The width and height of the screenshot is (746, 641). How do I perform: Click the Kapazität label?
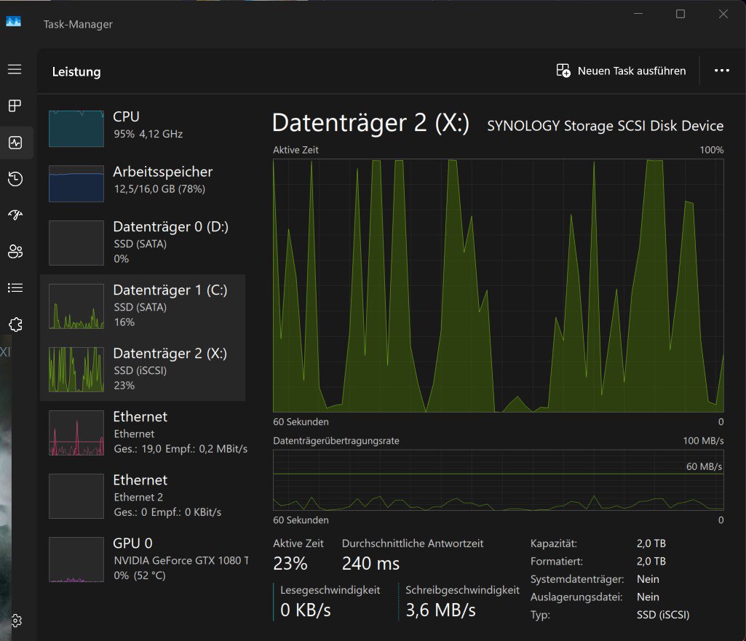[554, 544]
